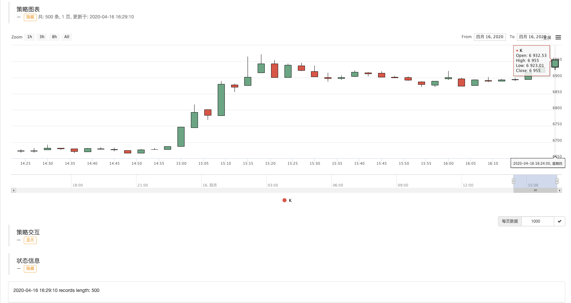
Task: Click the red K legend marker
Action: pyautogui.click(x=284, y=200)
